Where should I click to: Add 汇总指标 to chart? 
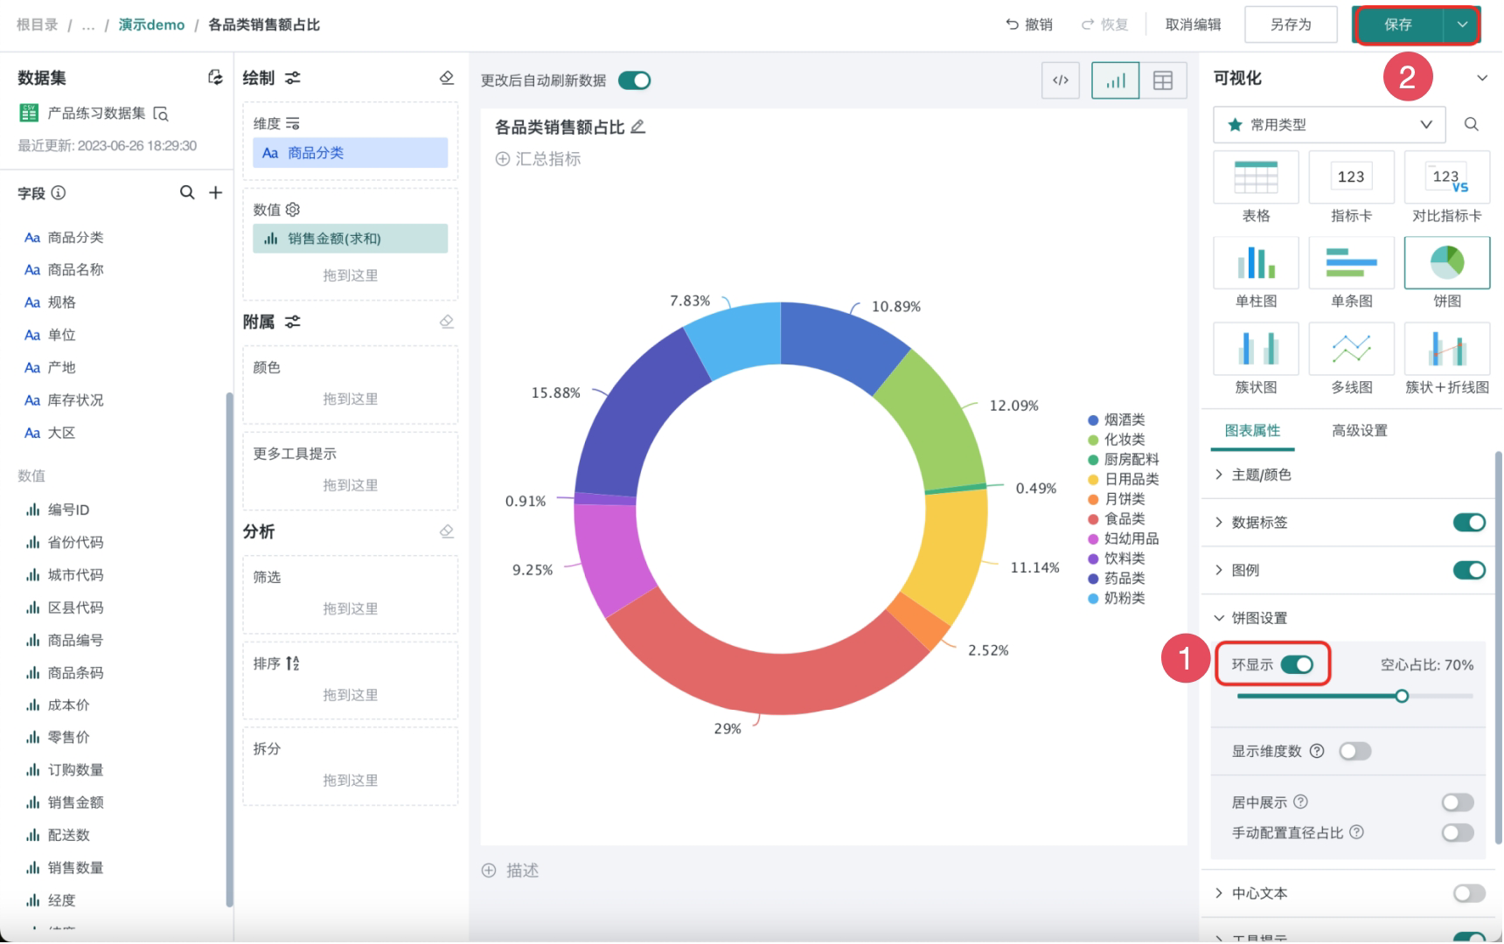538,159
